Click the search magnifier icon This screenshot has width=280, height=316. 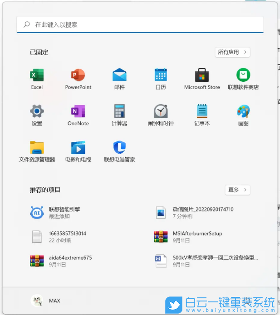pos(27,25)
